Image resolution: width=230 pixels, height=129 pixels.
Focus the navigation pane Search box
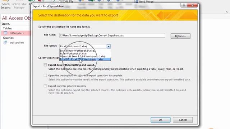[x=16, y=24]
